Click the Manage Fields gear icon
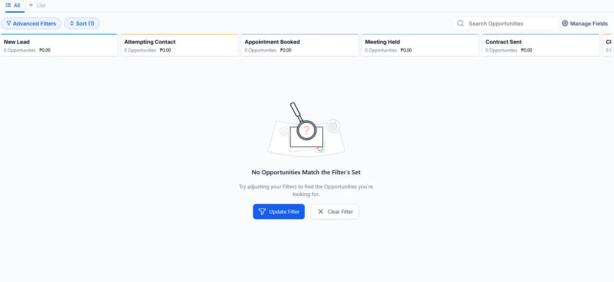Screen dimensions: 614x282 pyautogui.click(x=565, y=23)
